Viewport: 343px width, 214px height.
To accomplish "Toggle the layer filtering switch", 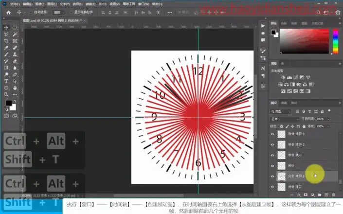I will click(x=329, y=111).
